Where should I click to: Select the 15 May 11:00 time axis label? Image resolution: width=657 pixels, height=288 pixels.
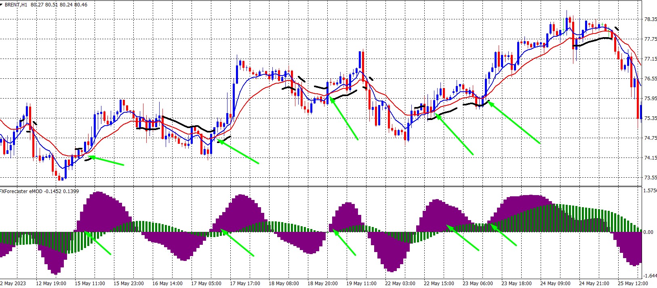90,284
